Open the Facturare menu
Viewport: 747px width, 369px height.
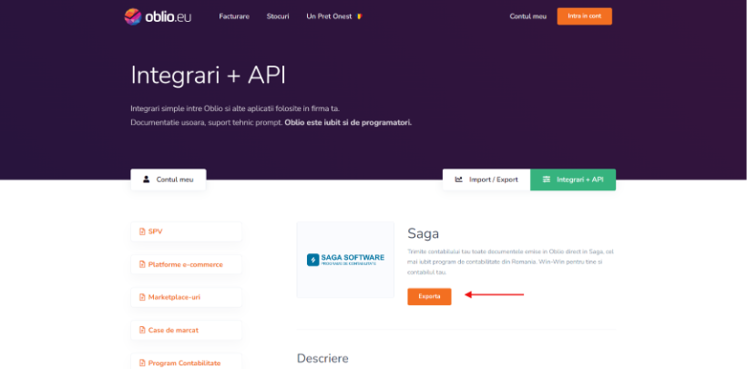coord(234,16)
